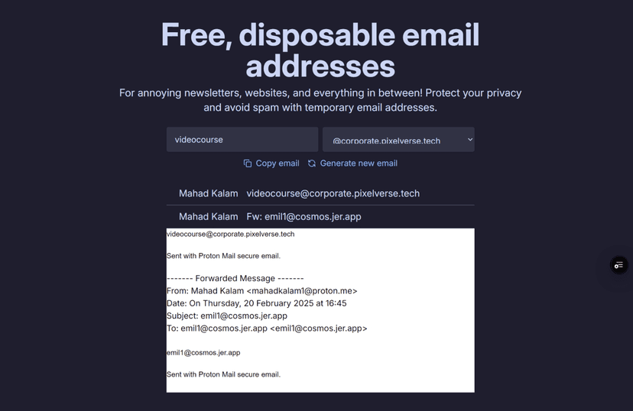Open the floating round list icon

619,265
